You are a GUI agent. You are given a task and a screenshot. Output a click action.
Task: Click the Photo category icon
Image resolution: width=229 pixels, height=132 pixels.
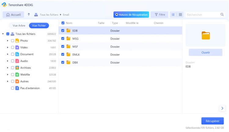pos(17,41)
